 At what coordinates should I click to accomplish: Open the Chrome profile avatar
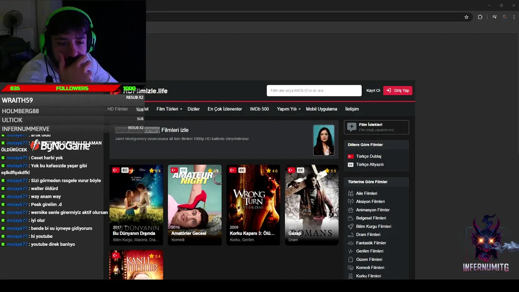pyautogui.click(x=504, y=17)
